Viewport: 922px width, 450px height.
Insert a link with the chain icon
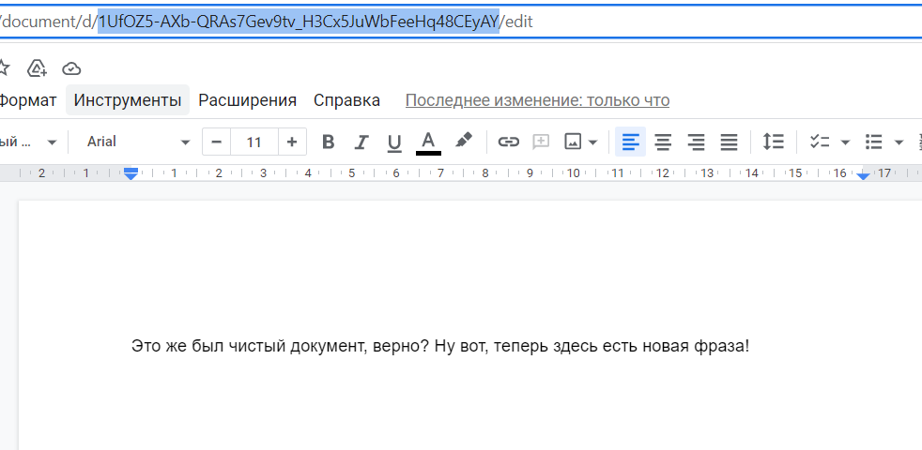[x=508, y=142]
